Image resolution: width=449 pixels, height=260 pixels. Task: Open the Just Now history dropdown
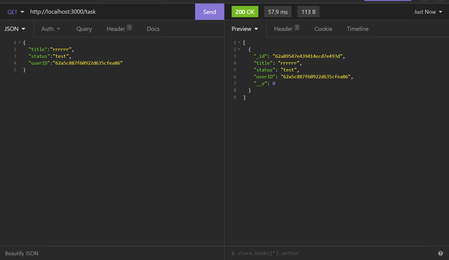pos(428,12)
